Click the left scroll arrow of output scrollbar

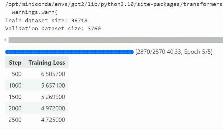coord(5,40)
